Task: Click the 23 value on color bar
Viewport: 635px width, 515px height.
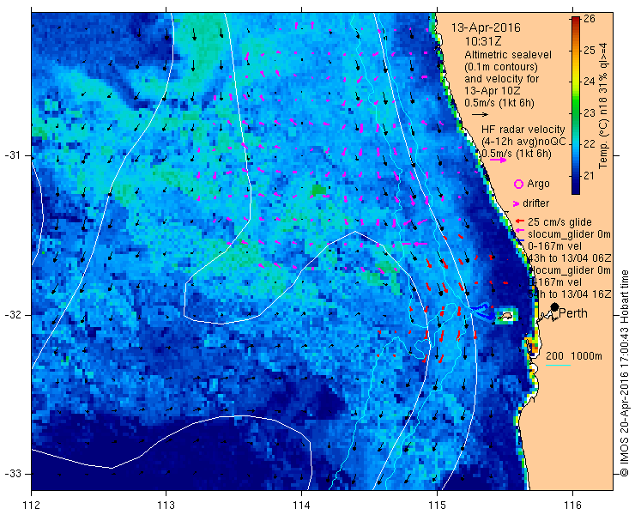Action: 590,113
